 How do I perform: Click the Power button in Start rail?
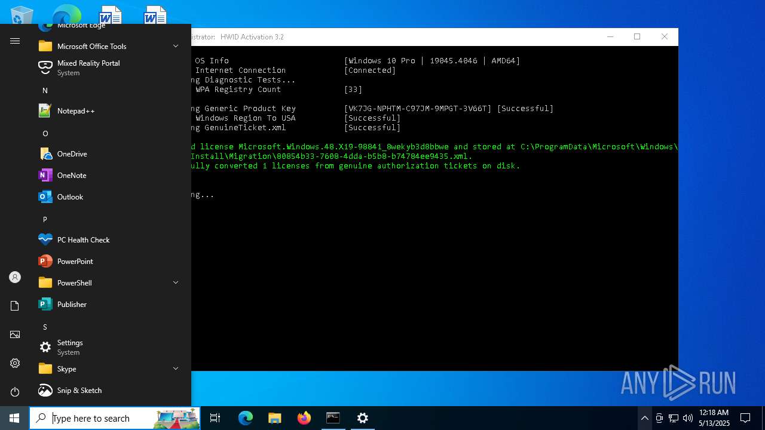15,392
